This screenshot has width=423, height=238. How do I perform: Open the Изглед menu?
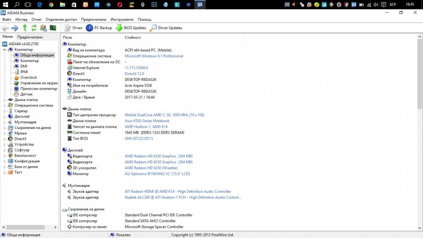21,19
